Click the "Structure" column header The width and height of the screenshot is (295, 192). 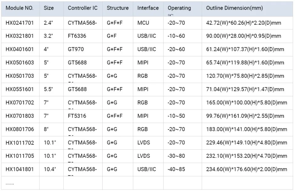pyautogui.click(x=118, y=8)
